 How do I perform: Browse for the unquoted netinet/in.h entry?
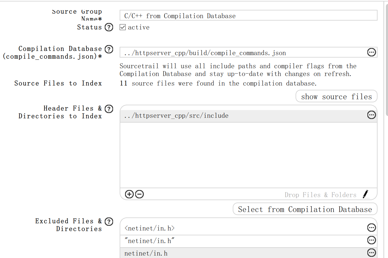(371, 253)
